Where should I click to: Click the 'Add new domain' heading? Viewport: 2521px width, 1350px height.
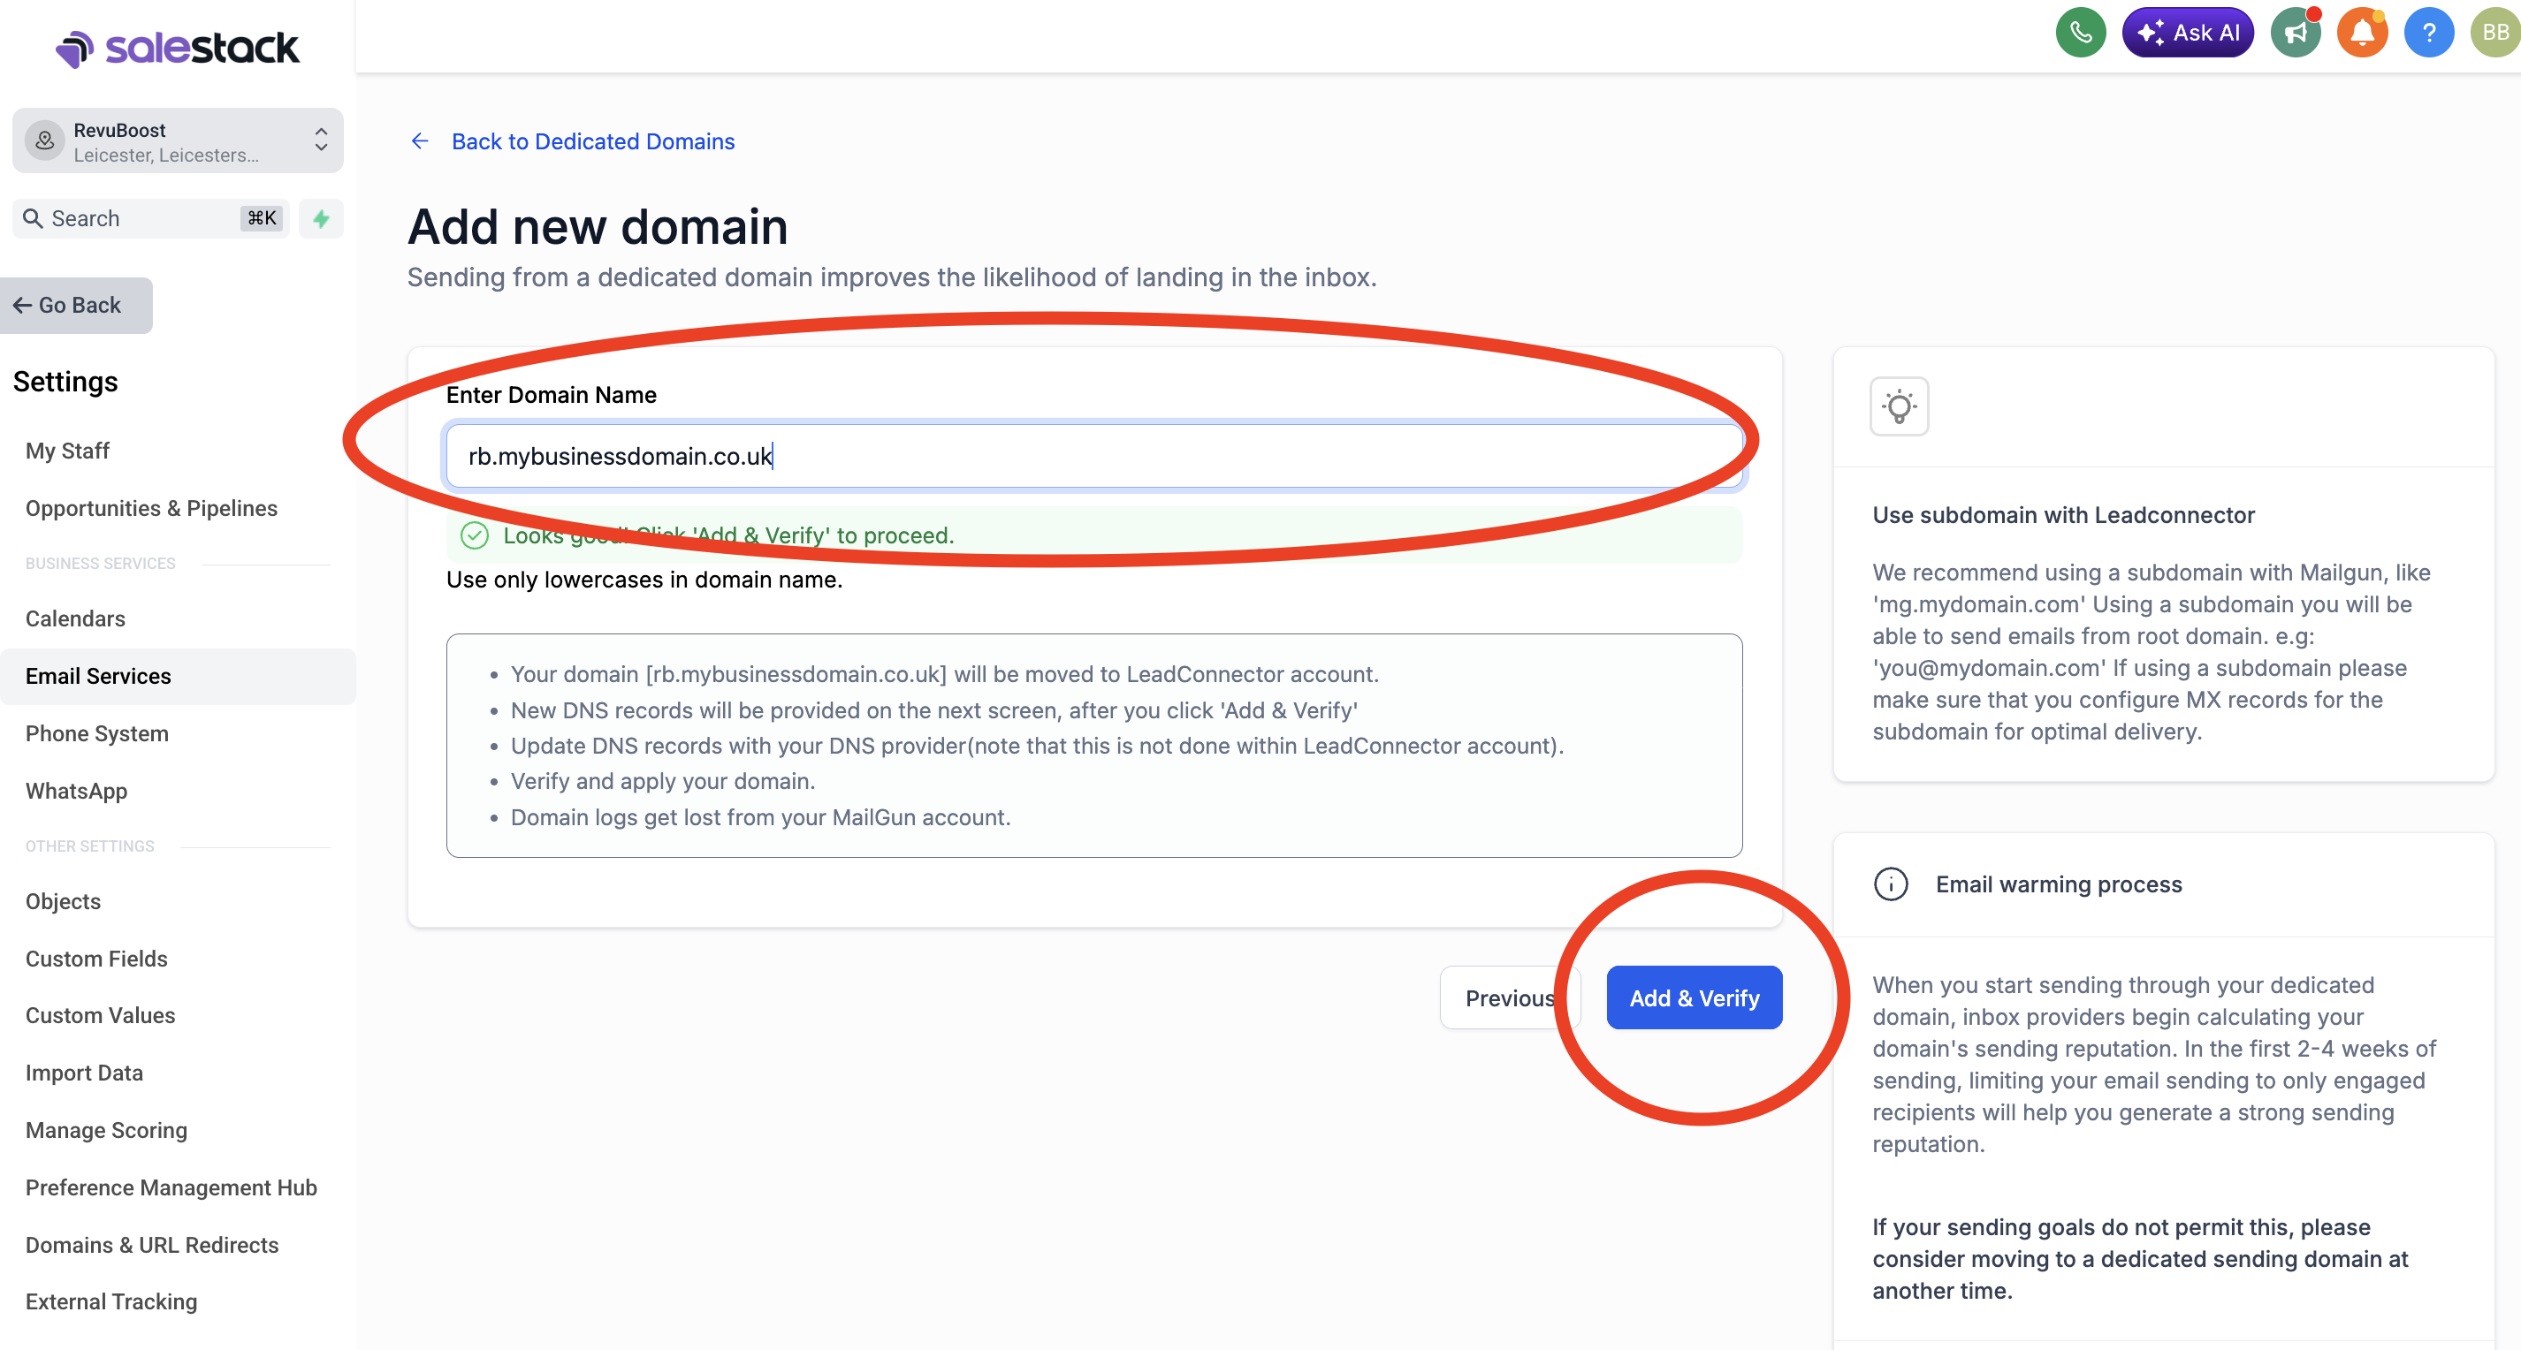coord(597,226)
